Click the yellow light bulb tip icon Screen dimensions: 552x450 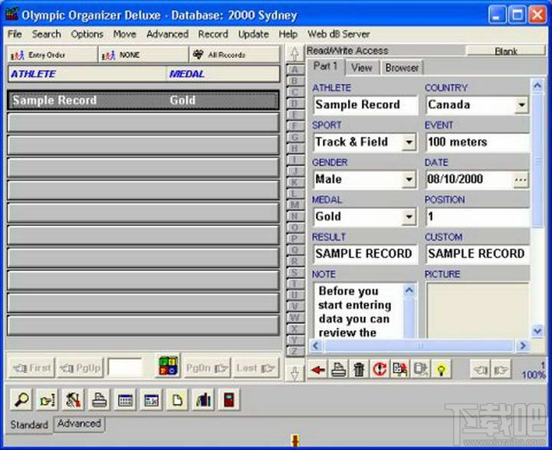click(441, 369)
